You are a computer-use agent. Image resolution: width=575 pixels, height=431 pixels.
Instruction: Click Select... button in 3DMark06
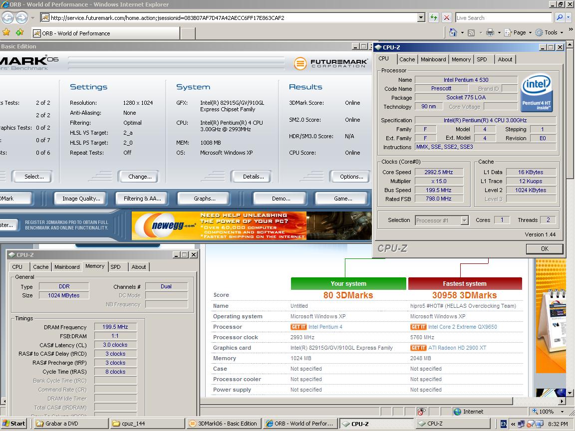(32, 176)
